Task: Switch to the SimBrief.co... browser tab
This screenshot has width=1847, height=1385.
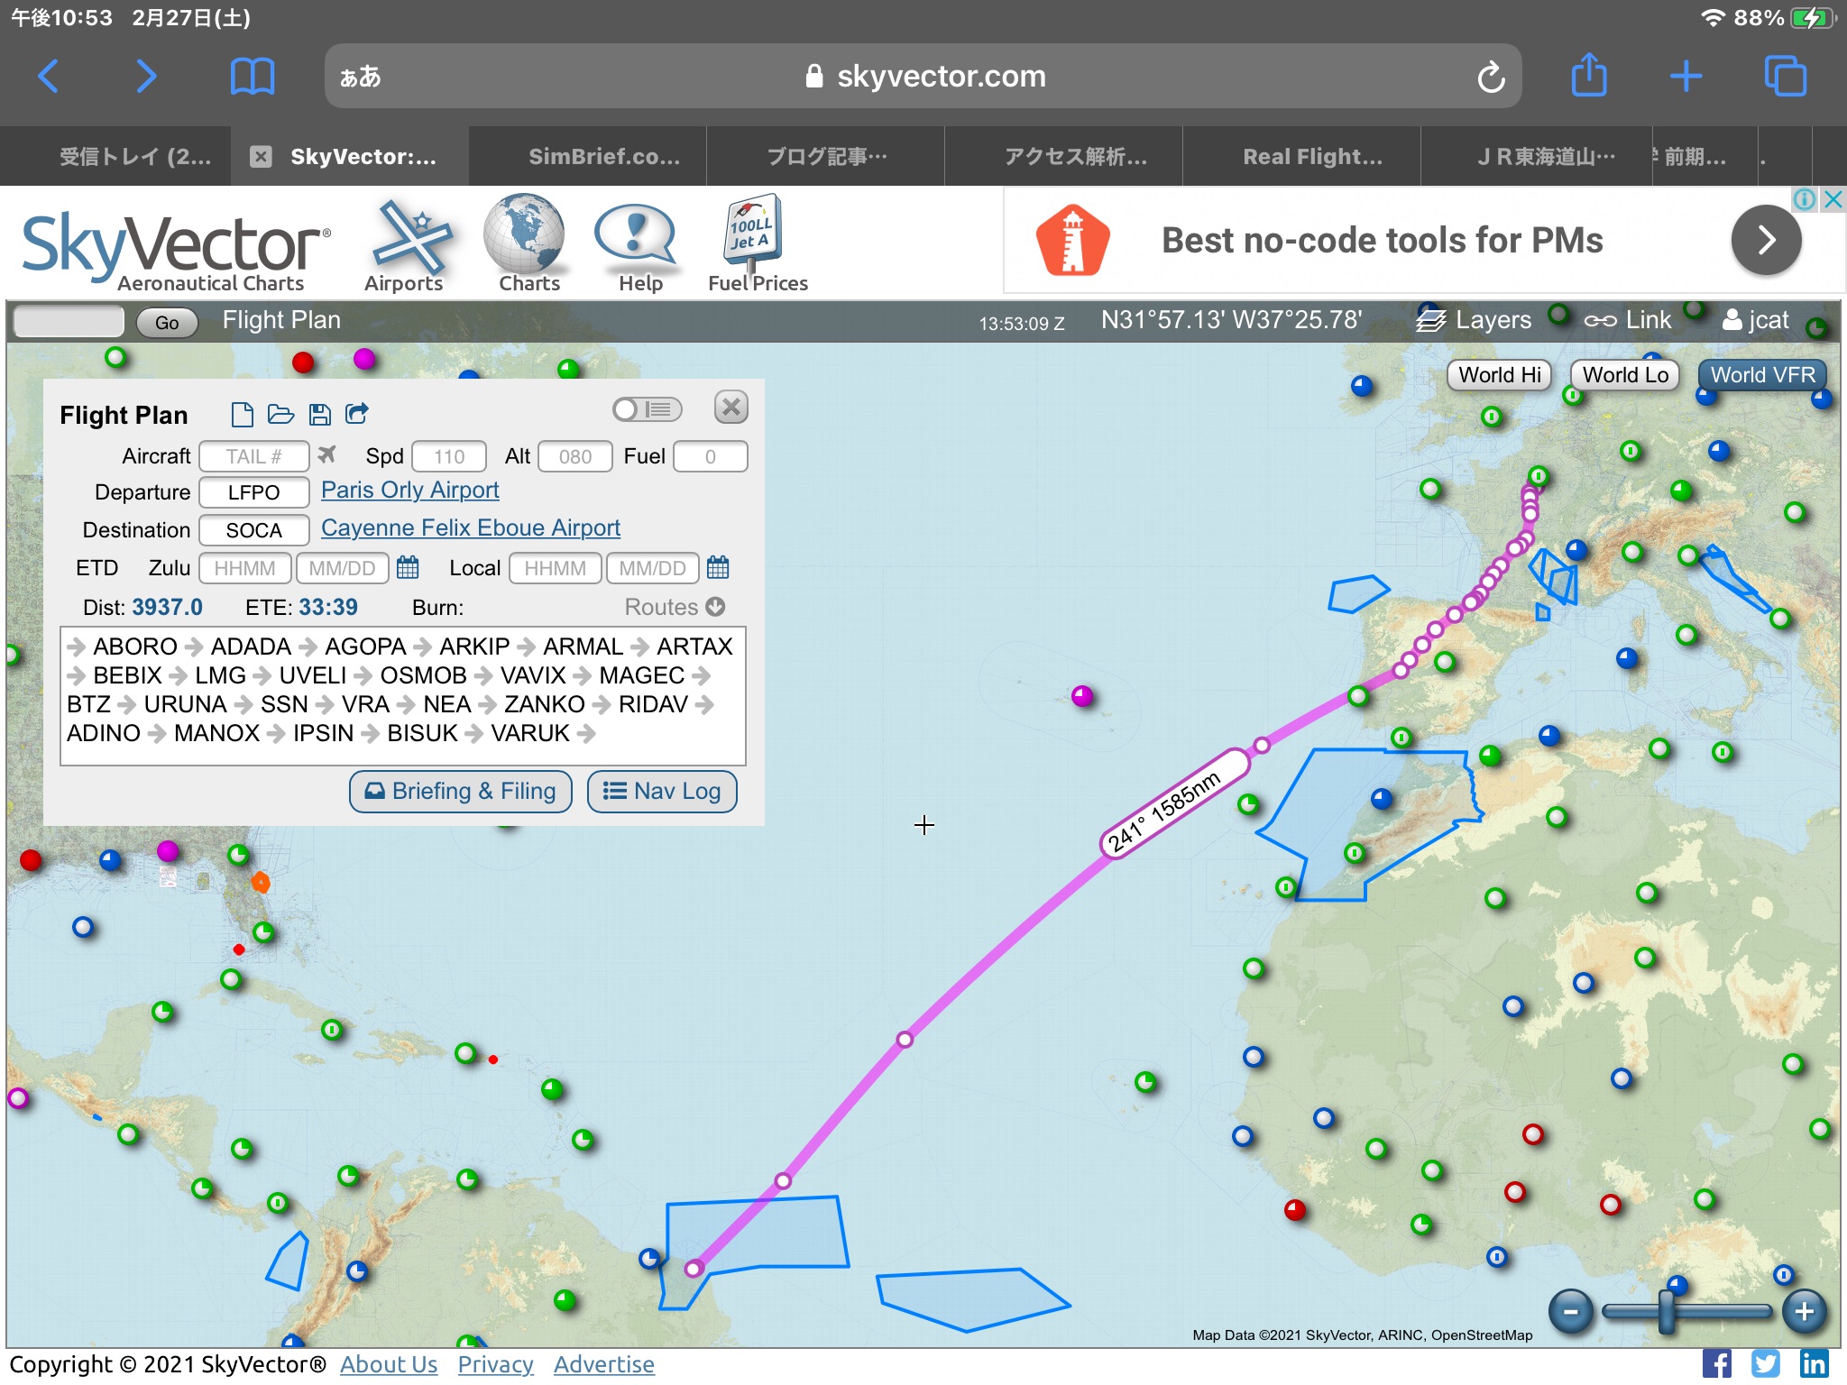Action: (604, 156)
